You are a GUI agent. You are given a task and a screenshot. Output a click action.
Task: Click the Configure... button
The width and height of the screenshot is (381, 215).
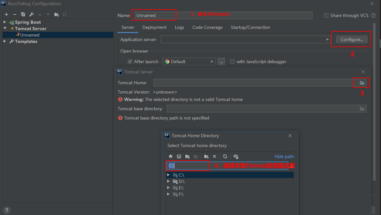352,39
